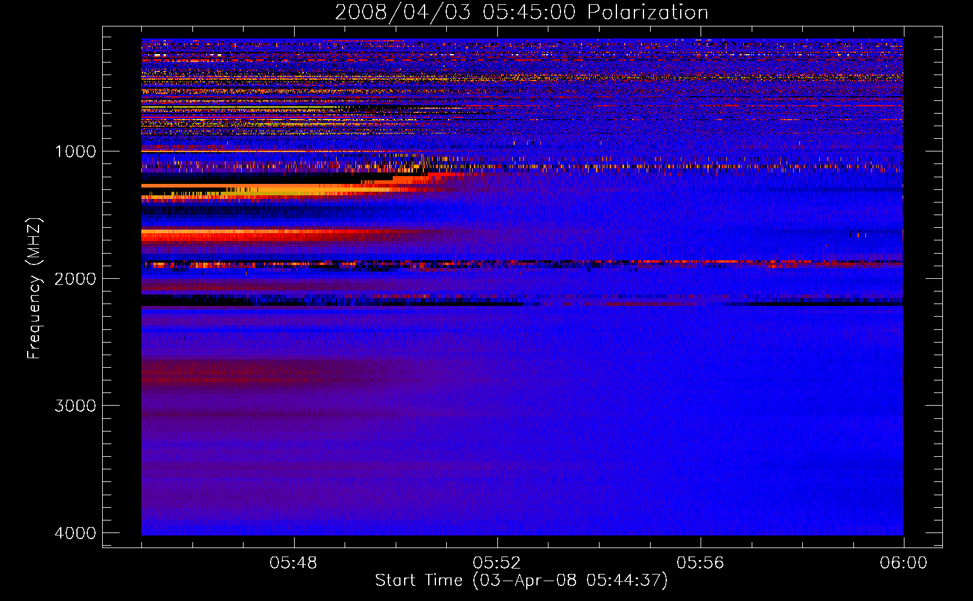Click the 1000 frequency tick label
Viewport: 973px width, 601px height.
[x=76, y=151]
